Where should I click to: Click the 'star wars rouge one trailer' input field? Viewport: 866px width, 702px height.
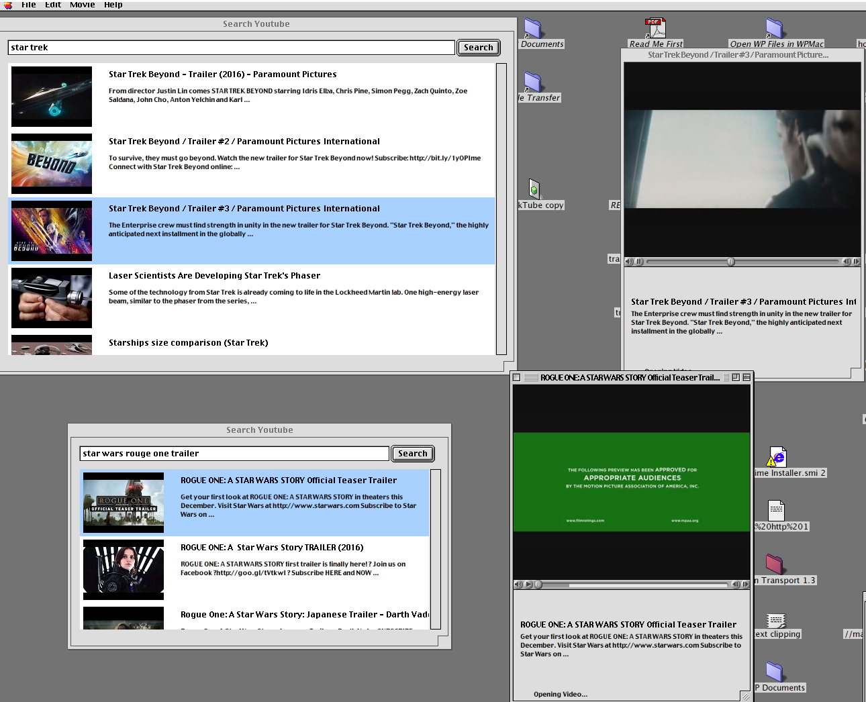[234, 454]
